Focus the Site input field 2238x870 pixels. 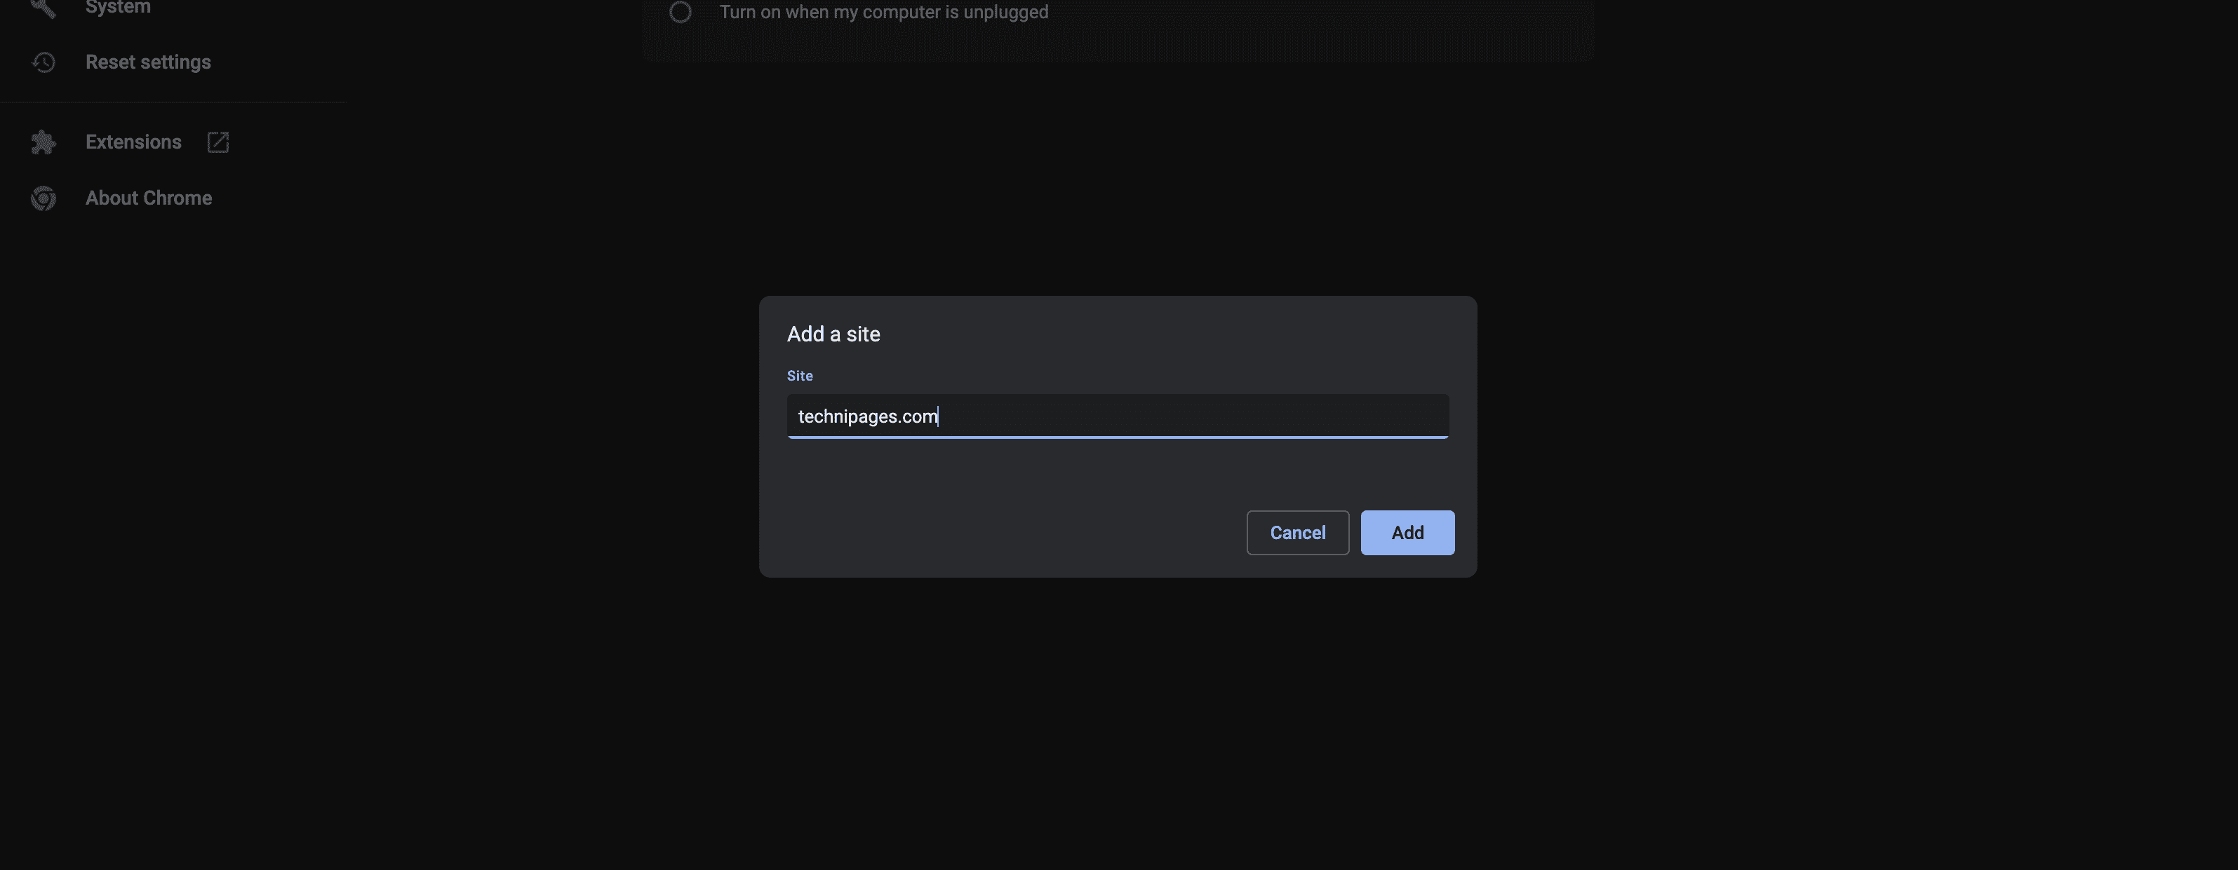click(x=1118, y=416)
